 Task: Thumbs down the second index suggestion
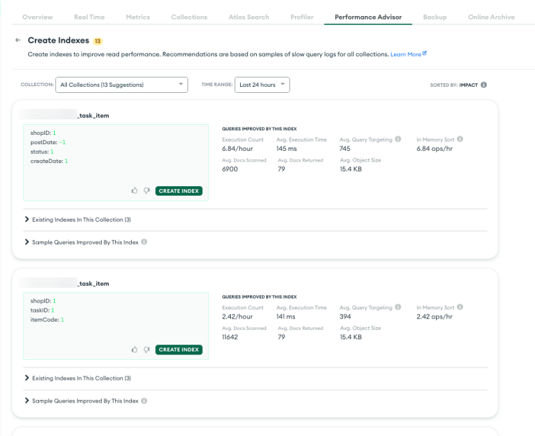click(146, 350)
